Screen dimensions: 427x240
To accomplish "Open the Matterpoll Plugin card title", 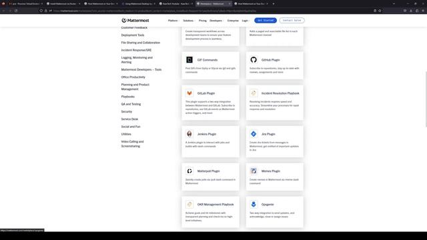I will (208, 171).
